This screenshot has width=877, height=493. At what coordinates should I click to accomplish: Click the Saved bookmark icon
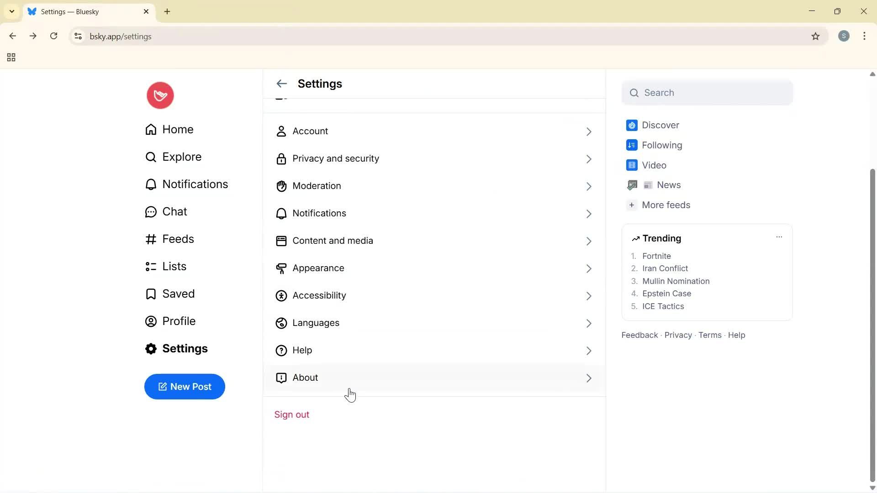pos(151,294)
